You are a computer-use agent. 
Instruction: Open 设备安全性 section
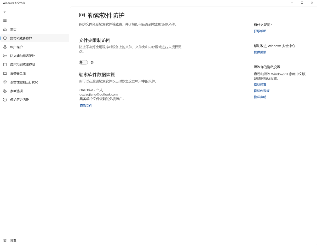click(x=35, y=73)
